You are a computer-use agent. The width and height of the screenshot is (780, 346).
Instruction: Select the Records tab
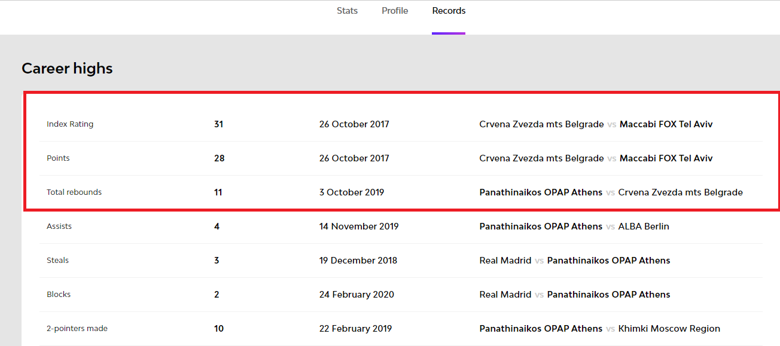click(449, 11)
